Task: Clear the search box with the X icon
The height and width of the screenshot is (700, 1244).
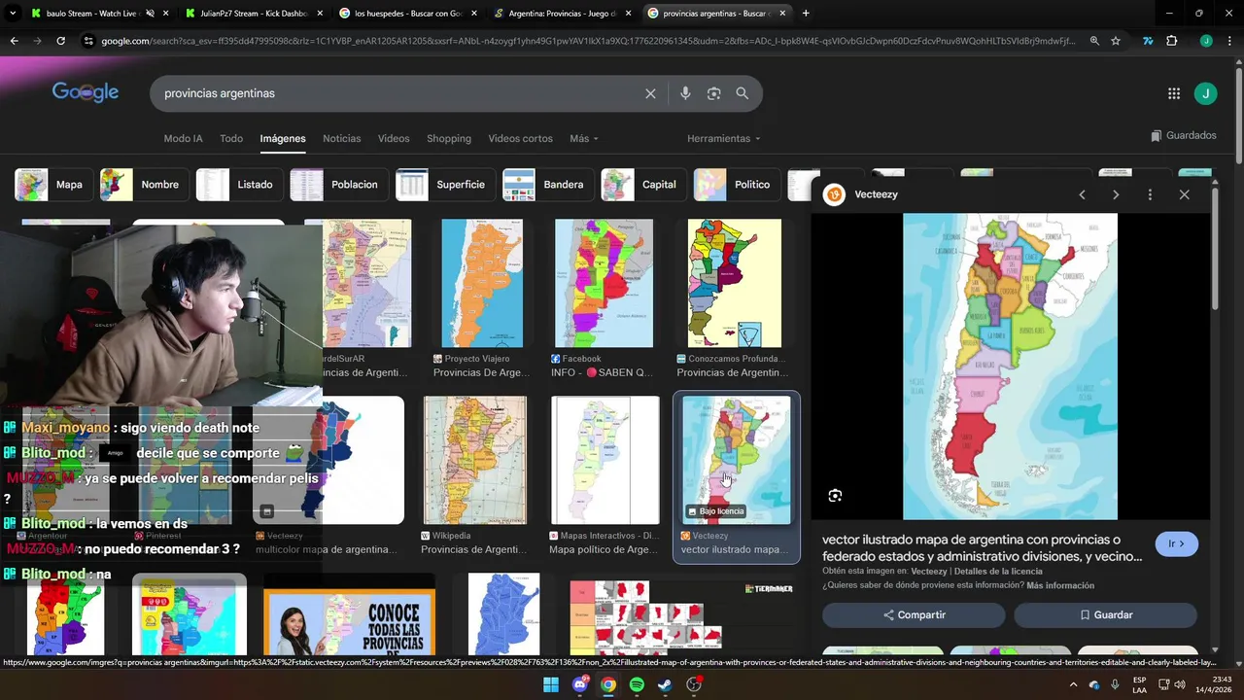Action: (650, 93)
